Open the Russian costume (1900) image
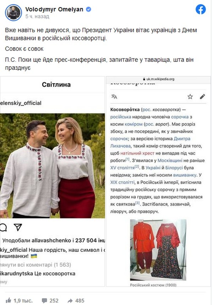This screenshot has width=213, height=305. point(158,250)
